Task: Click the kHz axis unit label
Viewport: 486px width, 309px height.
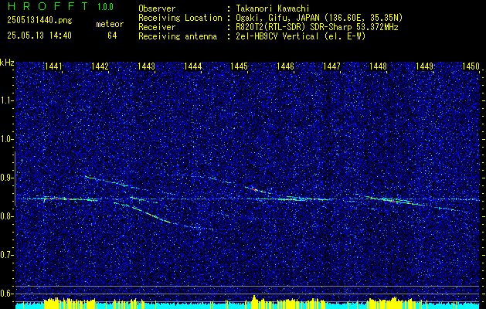Action: point(7,63)
